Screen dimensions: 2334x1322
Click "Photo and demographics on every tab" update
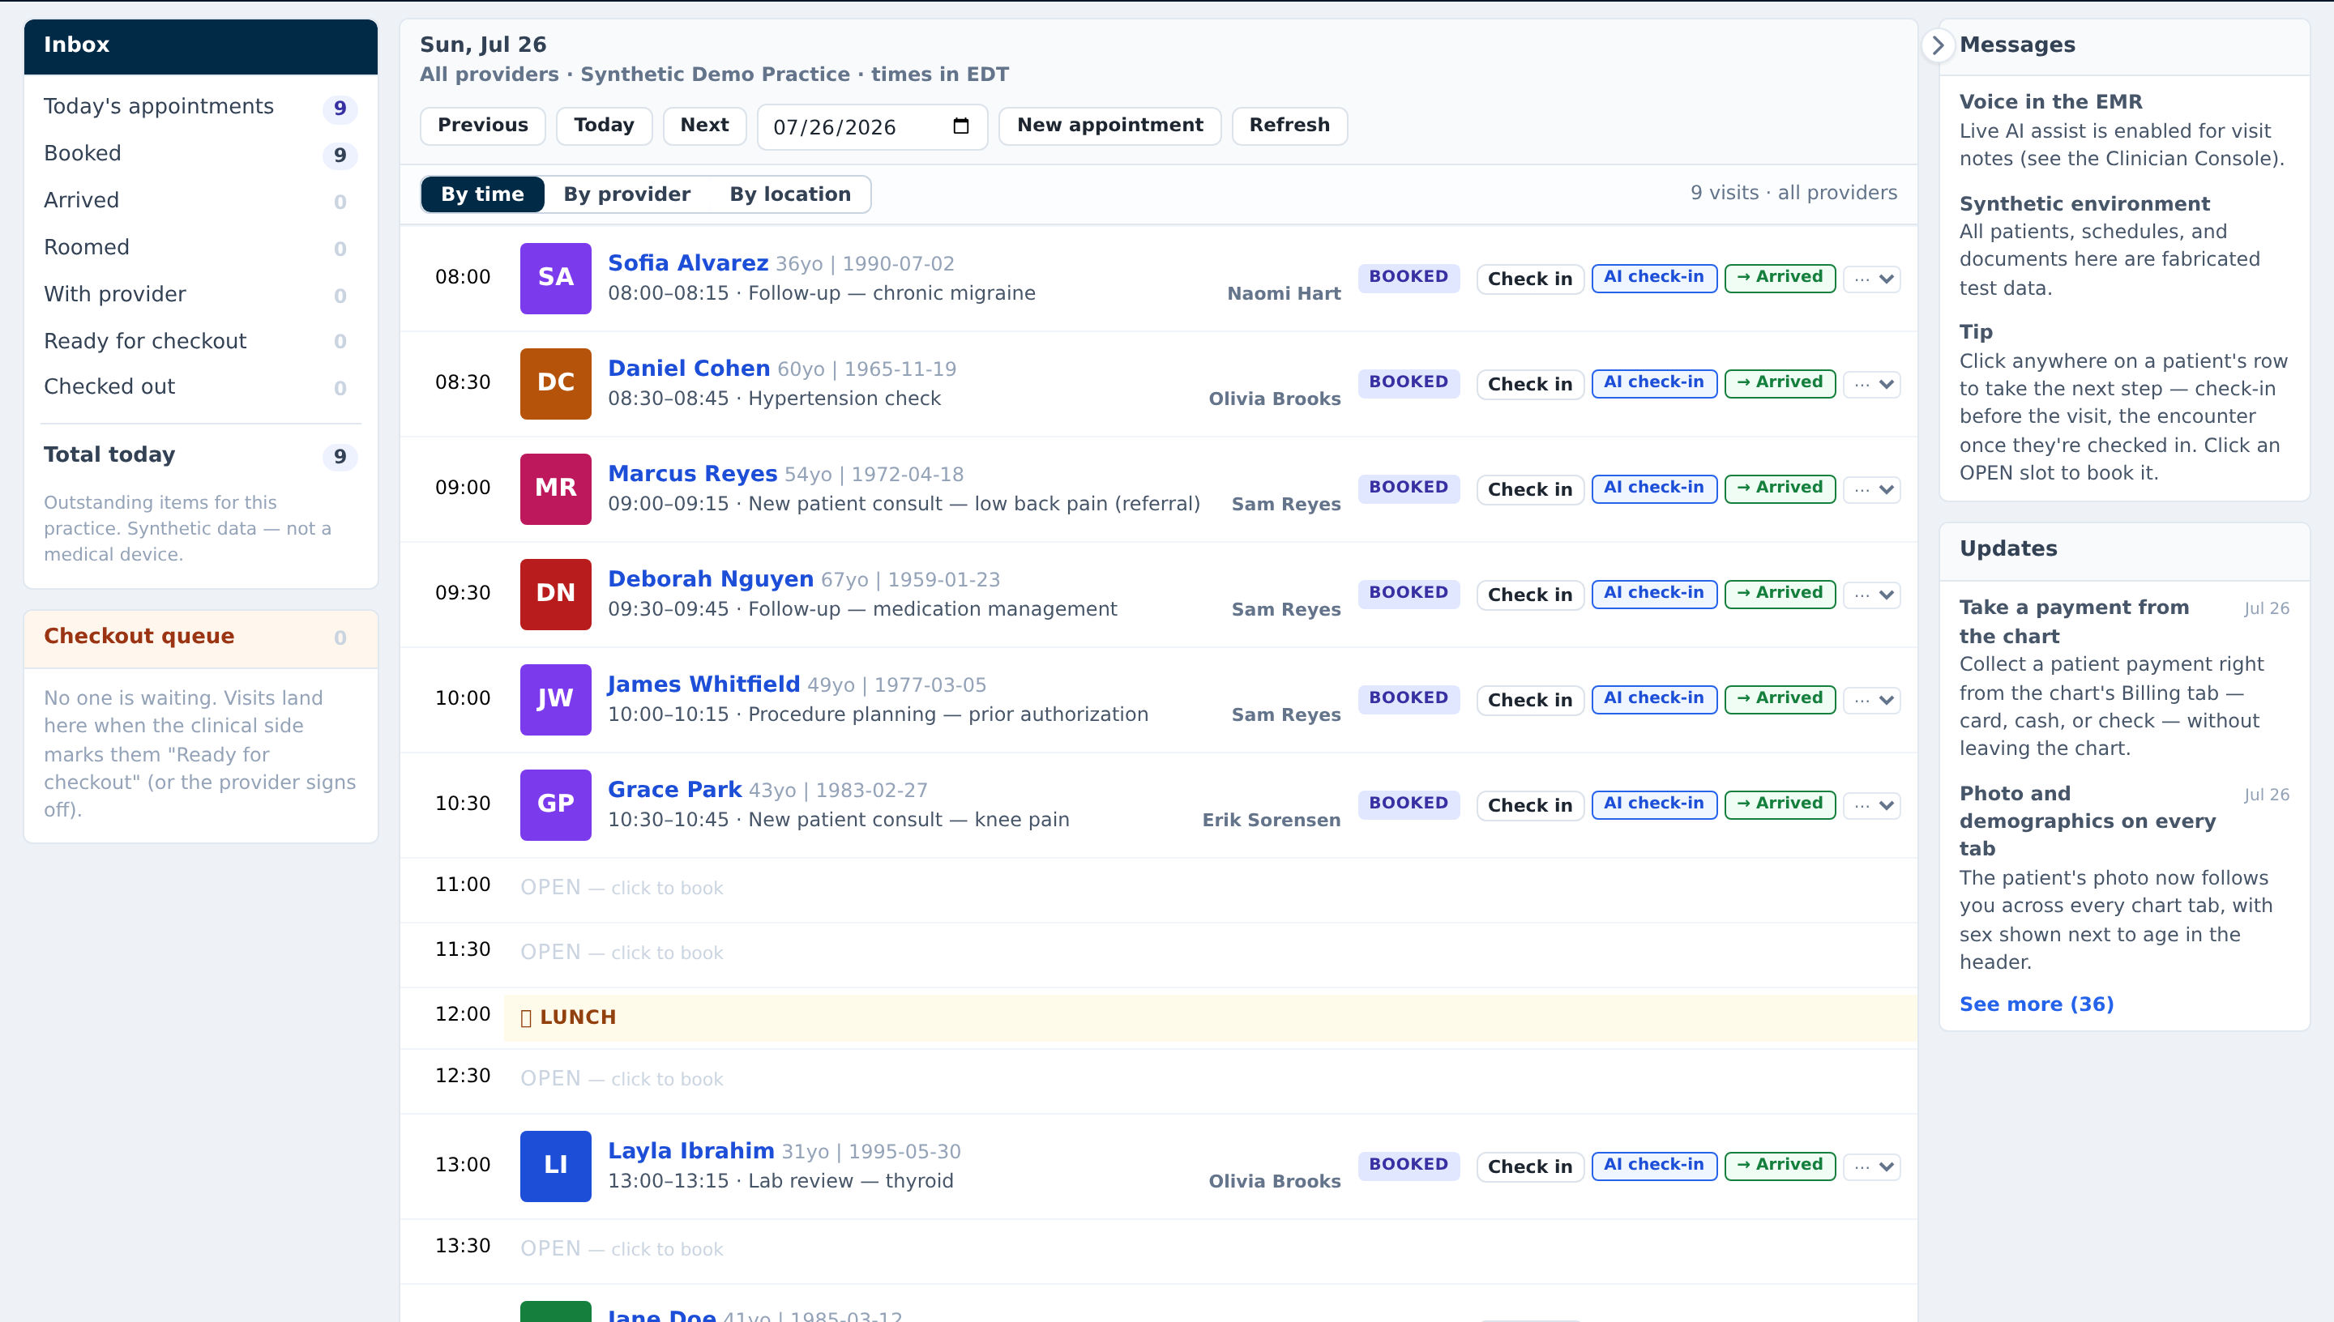pos(2087,821)
